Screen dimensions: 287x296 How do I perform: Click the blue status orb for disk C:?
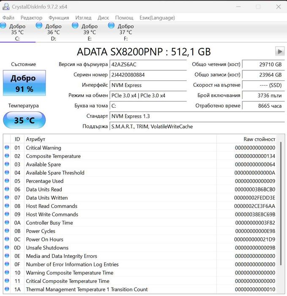click(x=3, y=25)
